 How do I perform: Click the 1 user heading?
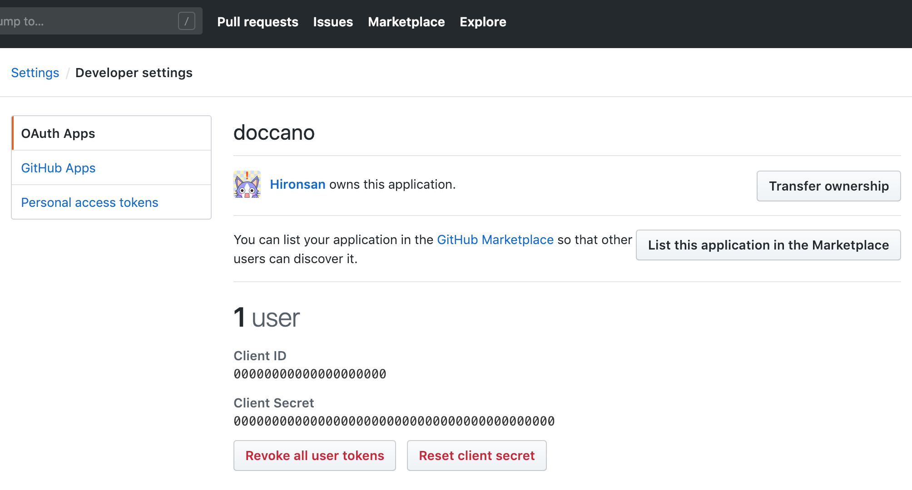[x=267, y=318]
